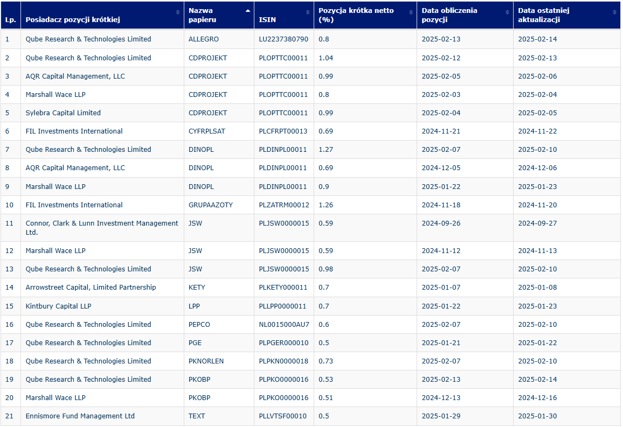
Task: Select Ennismore Fund Management Ltd in row 21
Action: pos(80,416)
